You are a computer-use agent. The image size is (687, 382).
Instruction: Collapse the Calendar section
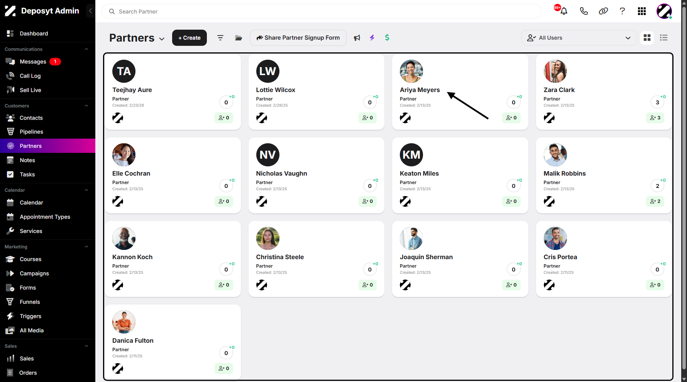click(x=86, y=190)
